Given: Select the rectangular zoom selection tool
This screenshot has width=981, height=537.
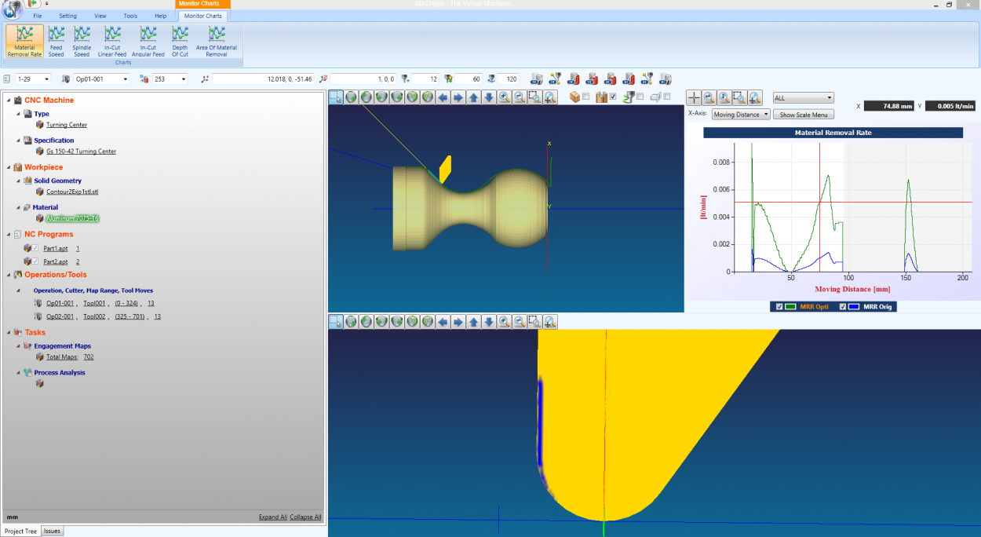Looking at the screenshot, I should click(x=534, y=97).
